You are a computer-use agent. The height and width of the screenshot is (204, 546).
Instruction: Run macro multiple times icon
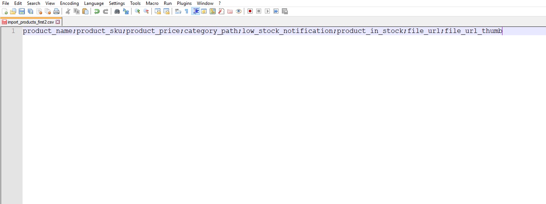coord(276,11)
